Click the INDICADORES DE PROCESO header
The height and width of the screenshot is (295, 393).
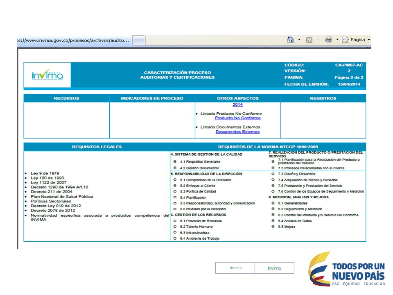click(x=152, y=98)
